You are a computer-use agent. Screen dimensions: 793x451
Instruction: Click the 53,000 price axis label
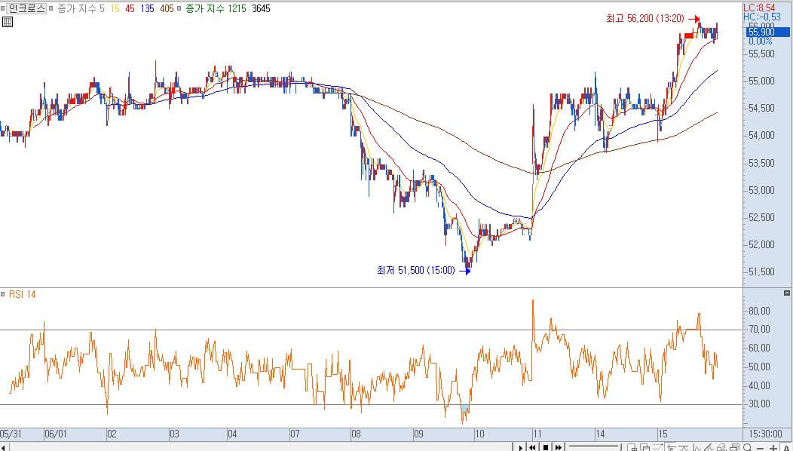tap(761, 190)
